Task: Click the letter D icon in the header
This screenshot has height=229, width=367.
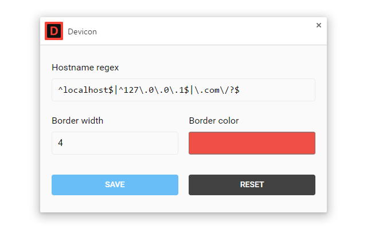Action: (54, 31)
